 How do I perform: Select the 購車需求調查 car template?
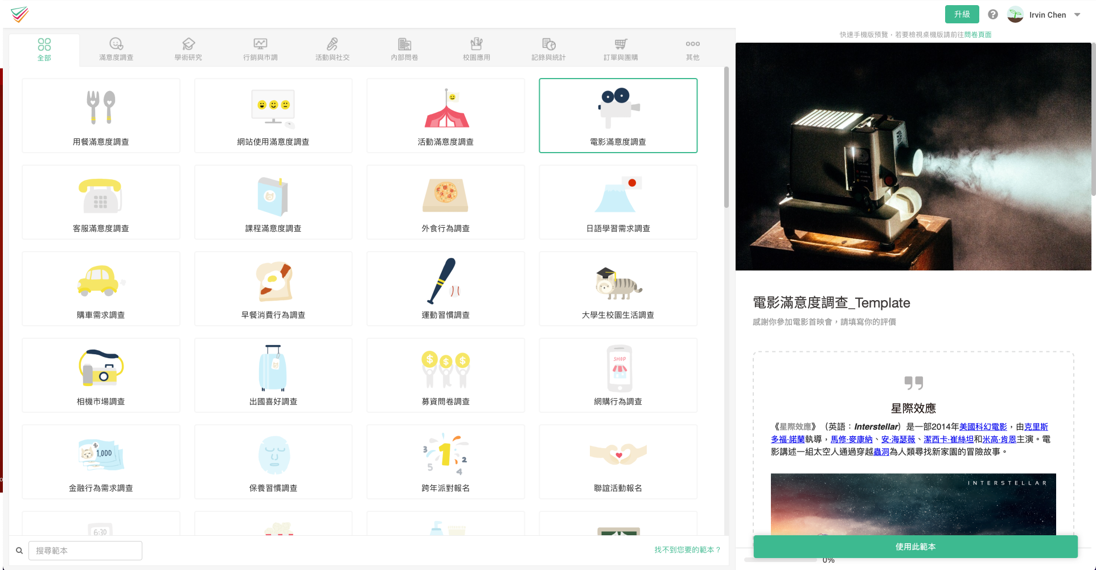coord(101,288)
